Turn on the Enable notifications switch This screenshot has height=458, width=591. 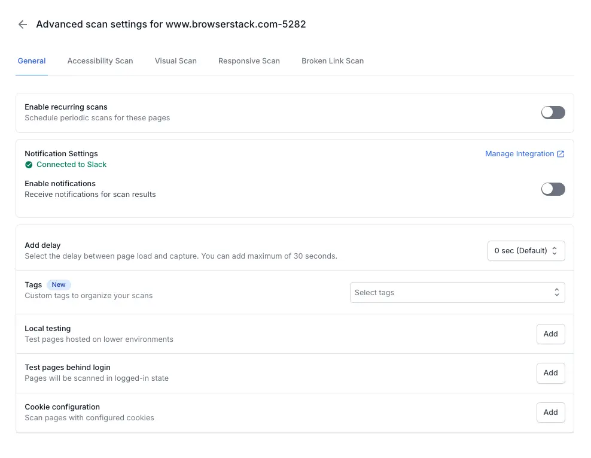coord(553,189)
